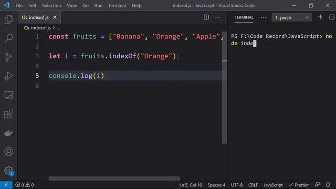Change indentation via Spaces: 4
Screen dimensions: 336x189
(x=216, y=185)
